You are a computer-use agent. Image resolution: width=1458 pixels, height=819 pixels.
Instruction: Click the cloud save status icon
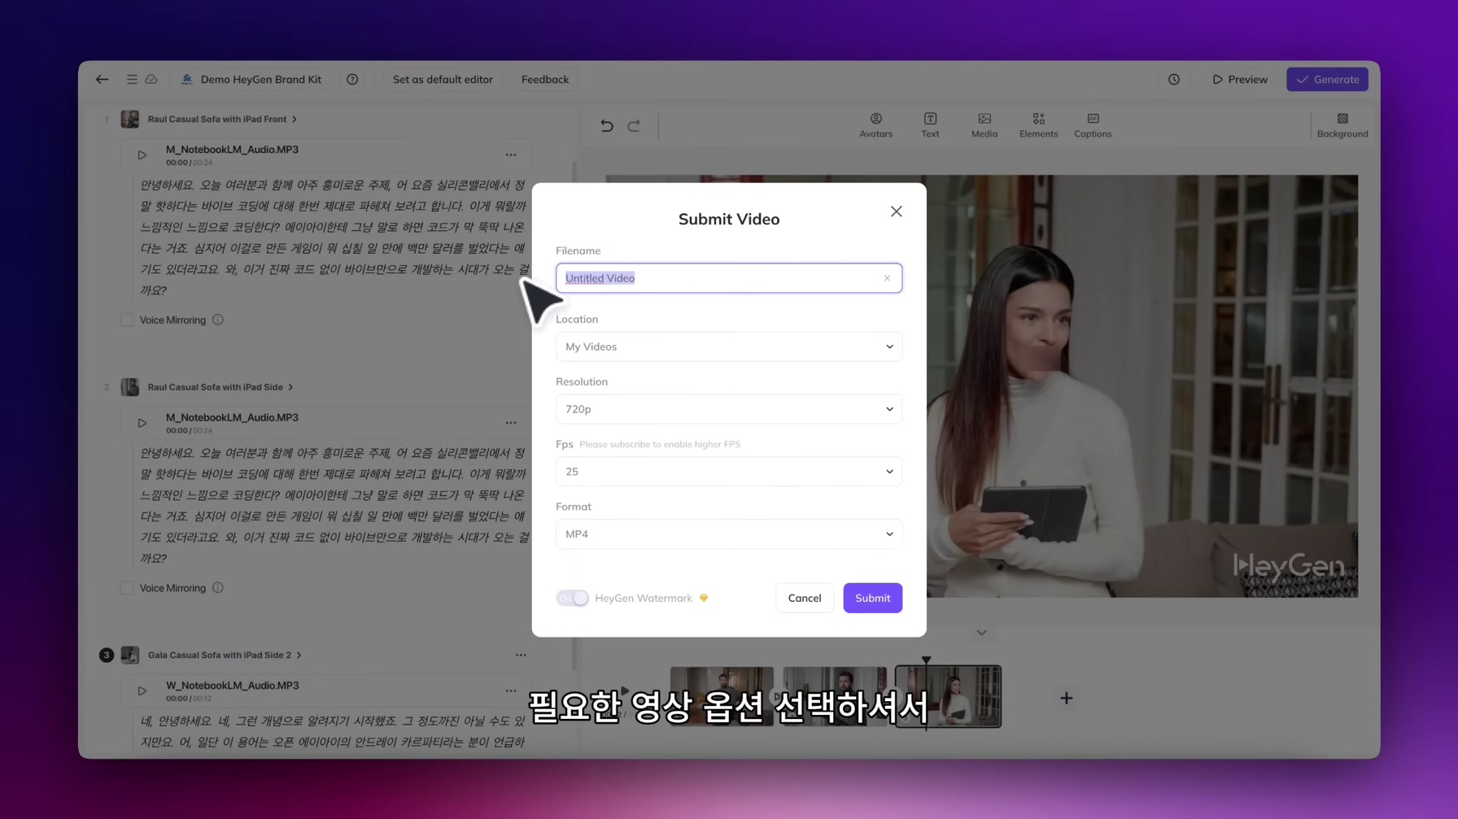[x=151, y=80]
